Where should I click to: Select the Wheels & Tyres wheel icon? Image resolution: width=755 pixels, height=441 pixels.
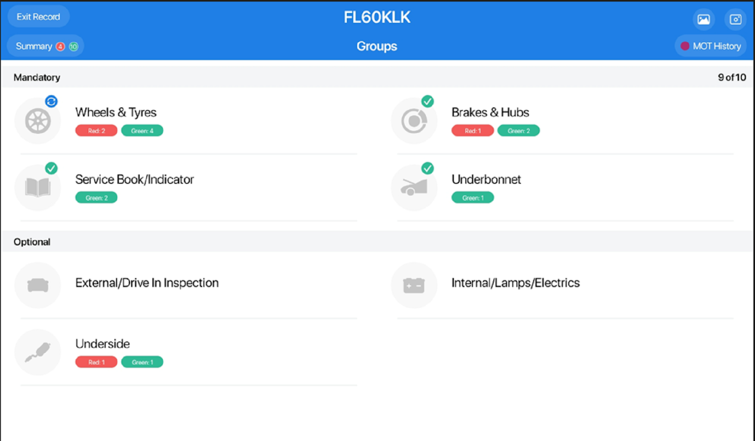pos(38,121)
